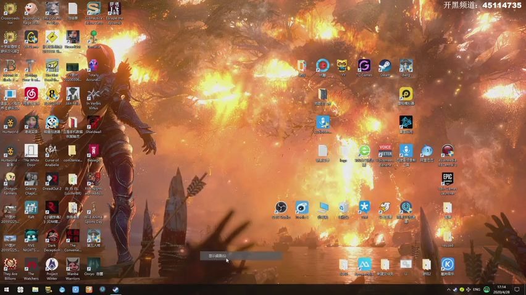
Task: Launch the Project Winter shortcut
Action: point(52,269)
